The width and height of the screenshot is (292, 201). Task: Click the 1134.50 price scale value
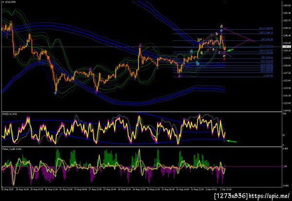tap(287, 58)
